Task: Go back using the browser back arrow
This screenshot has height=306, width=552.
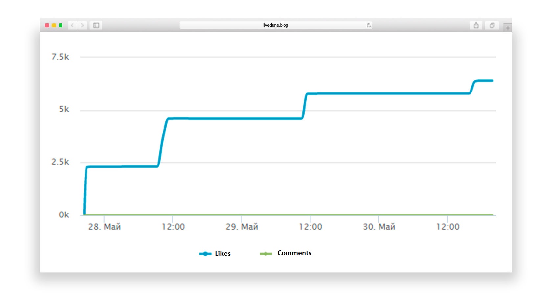Action: (72, 25)
